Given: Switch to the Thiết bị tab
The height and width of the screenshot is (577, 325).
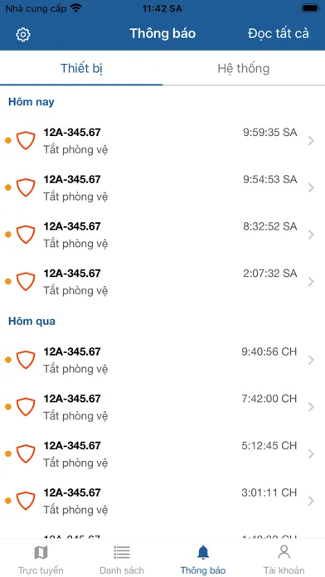Looking at the screenshot, I should [x=81, y=69].
